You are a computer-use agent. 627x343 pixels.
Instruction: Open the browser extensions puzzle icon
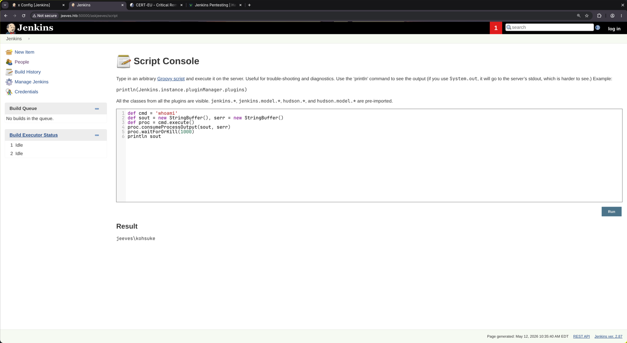point(599,16)
